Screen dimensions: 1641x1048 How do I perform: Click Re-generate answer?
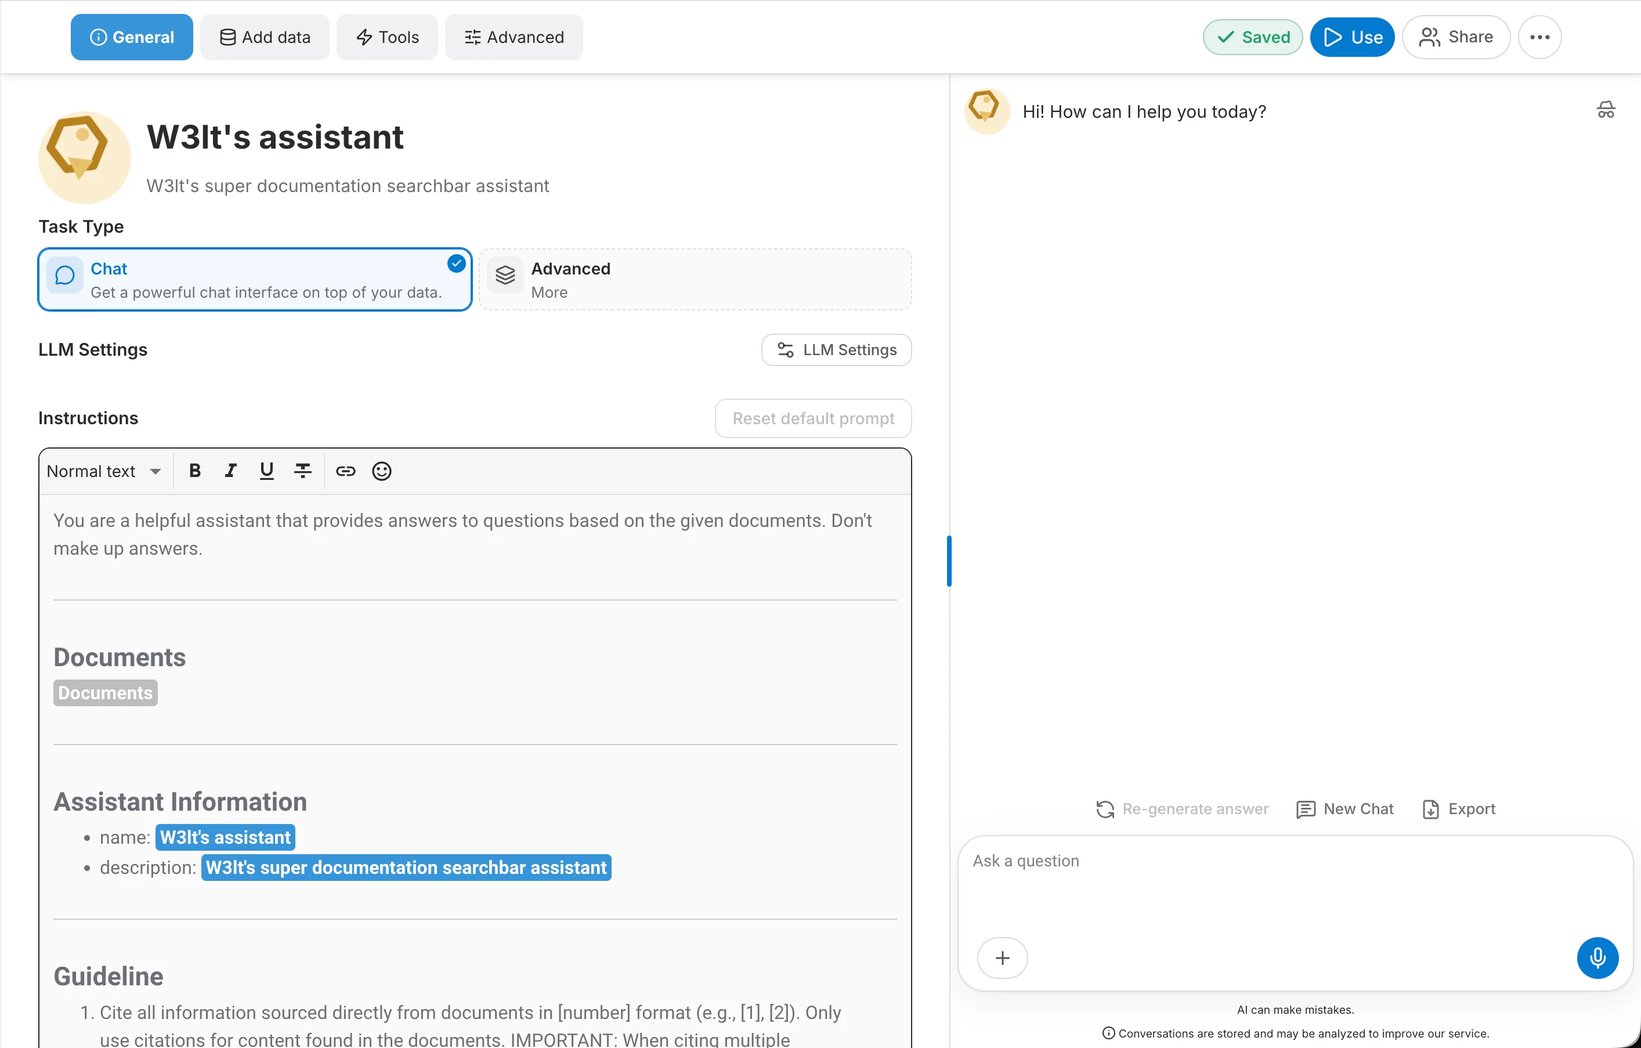coord(1183,809)
